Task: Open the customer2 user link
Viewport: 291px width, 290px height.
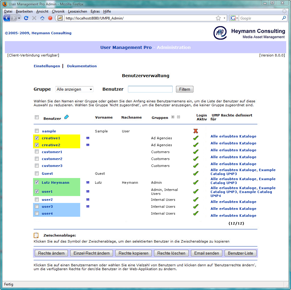Action: pos(52,159)
